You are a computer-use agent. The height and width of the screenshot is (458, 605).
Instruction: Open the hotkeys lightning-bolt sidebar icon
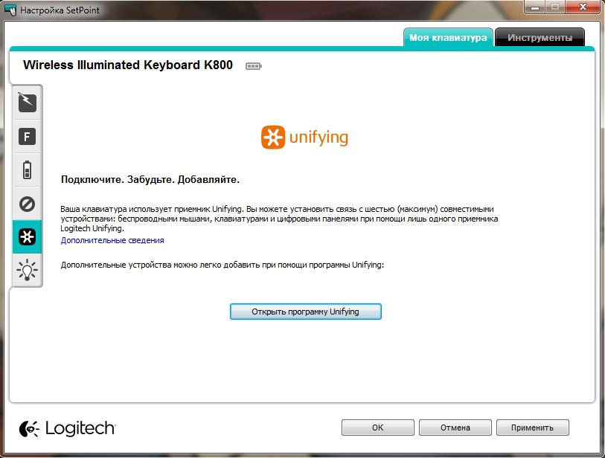(27, 103)
